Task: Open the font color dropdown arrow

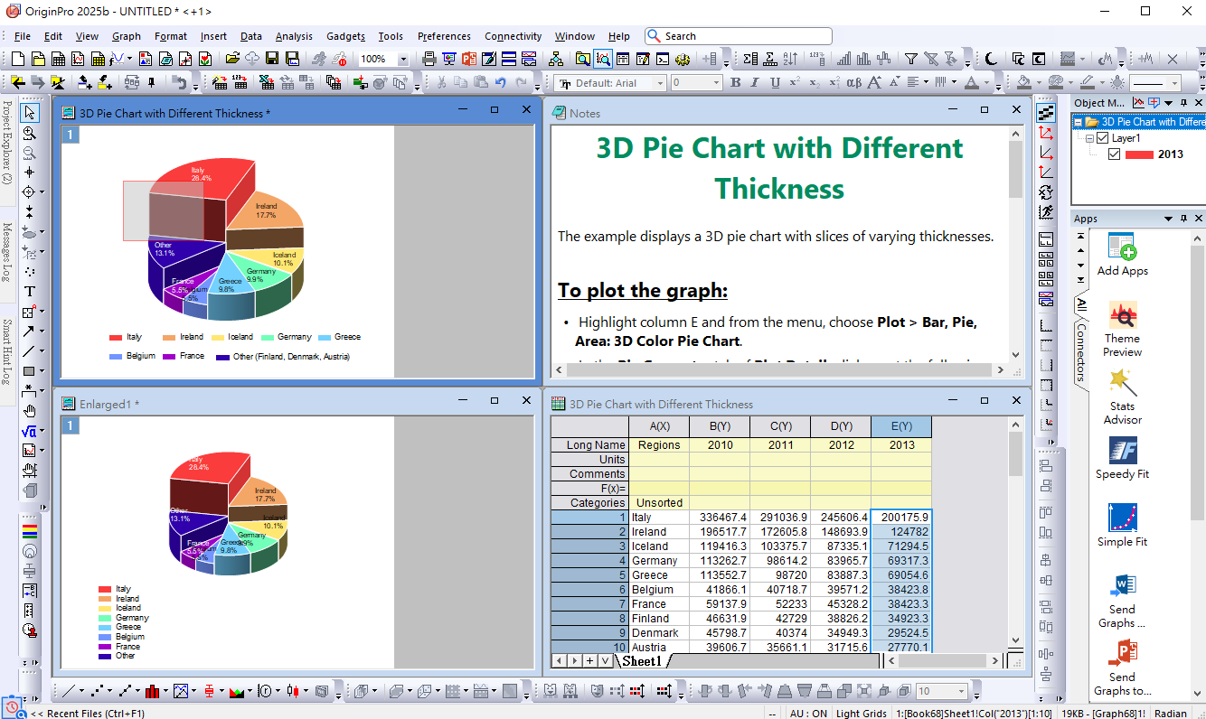Action: coord(985,83)
